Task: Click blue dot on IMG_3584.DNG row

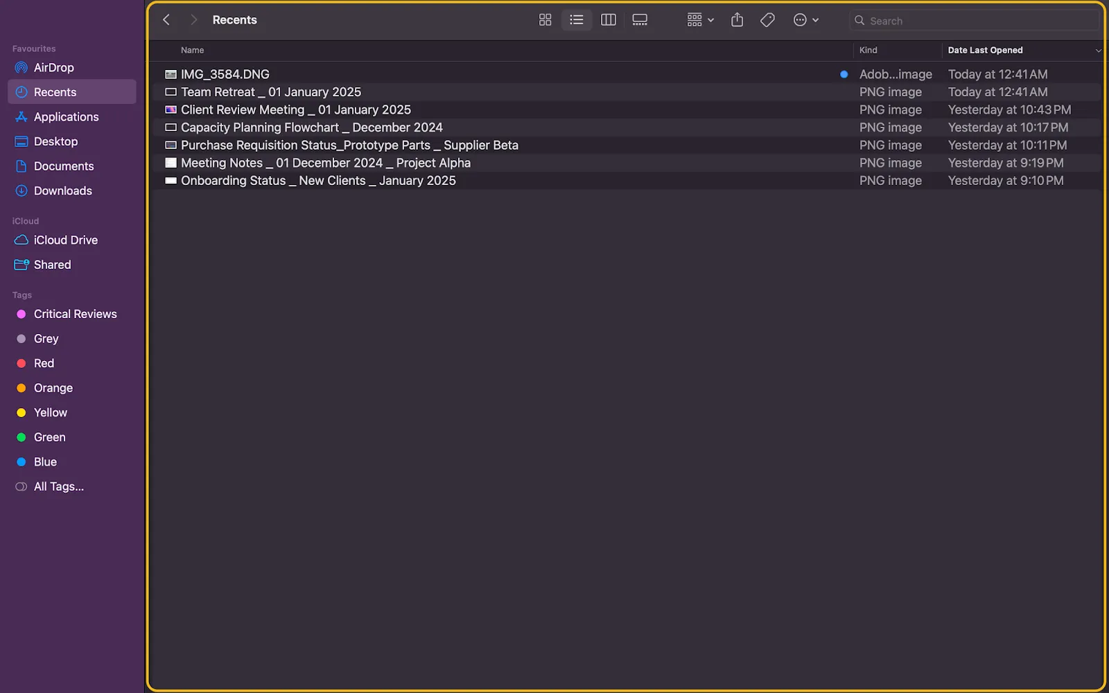Action: coord(844,74)
